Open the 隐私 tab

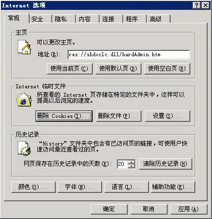(61, 19)
